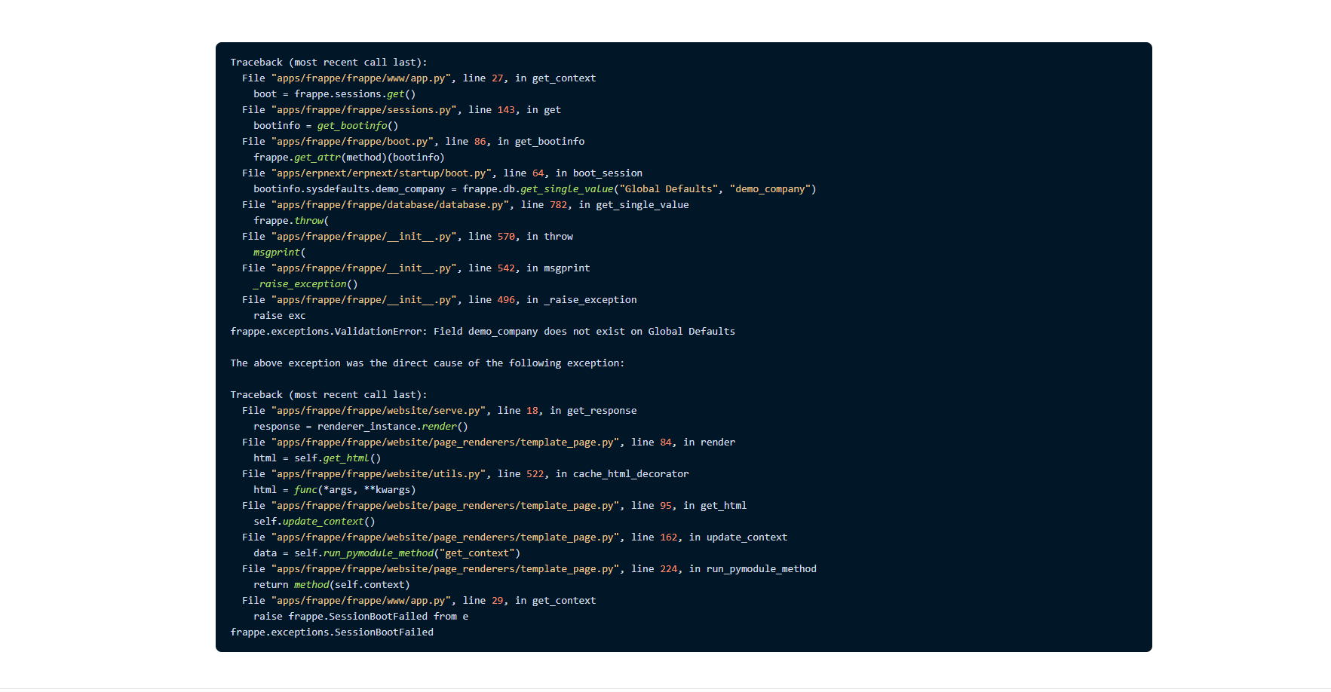Click the "raise exc" line
1331x692 pixels.
(279, 316)
